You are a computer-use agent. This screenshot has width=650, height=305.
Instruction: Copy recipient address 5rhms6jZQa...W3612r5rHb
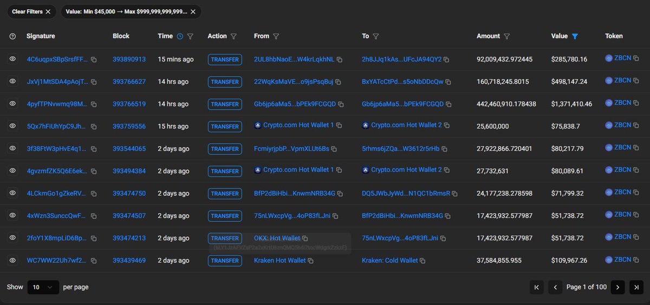(445, 149)
